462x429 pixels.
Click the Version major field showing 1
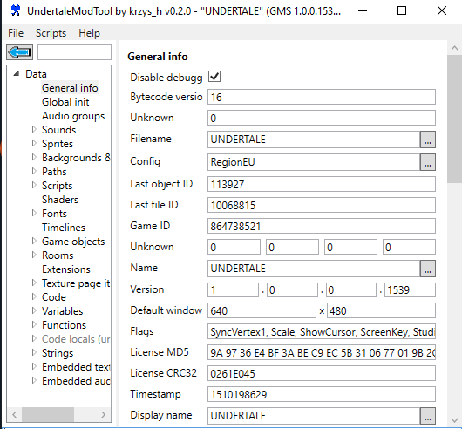click(233, 290)
